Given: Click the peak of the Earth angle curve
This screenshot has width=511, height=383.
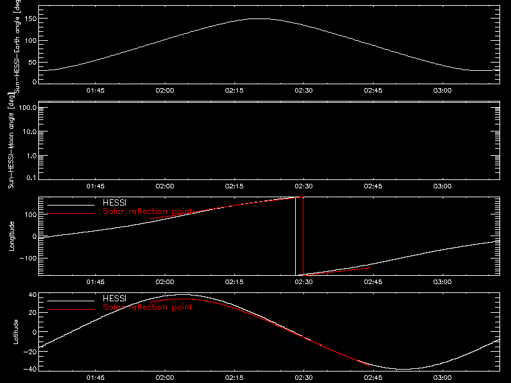Looking at the screenshot, I should click(x=259, y=19).
